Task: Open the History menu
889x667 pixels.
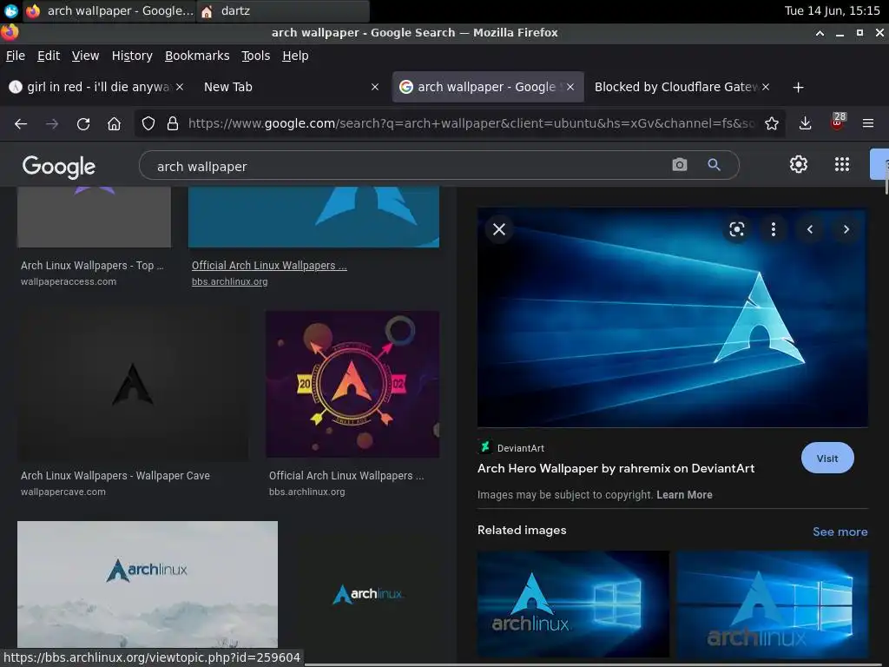Action: click(x=132, y=56)
